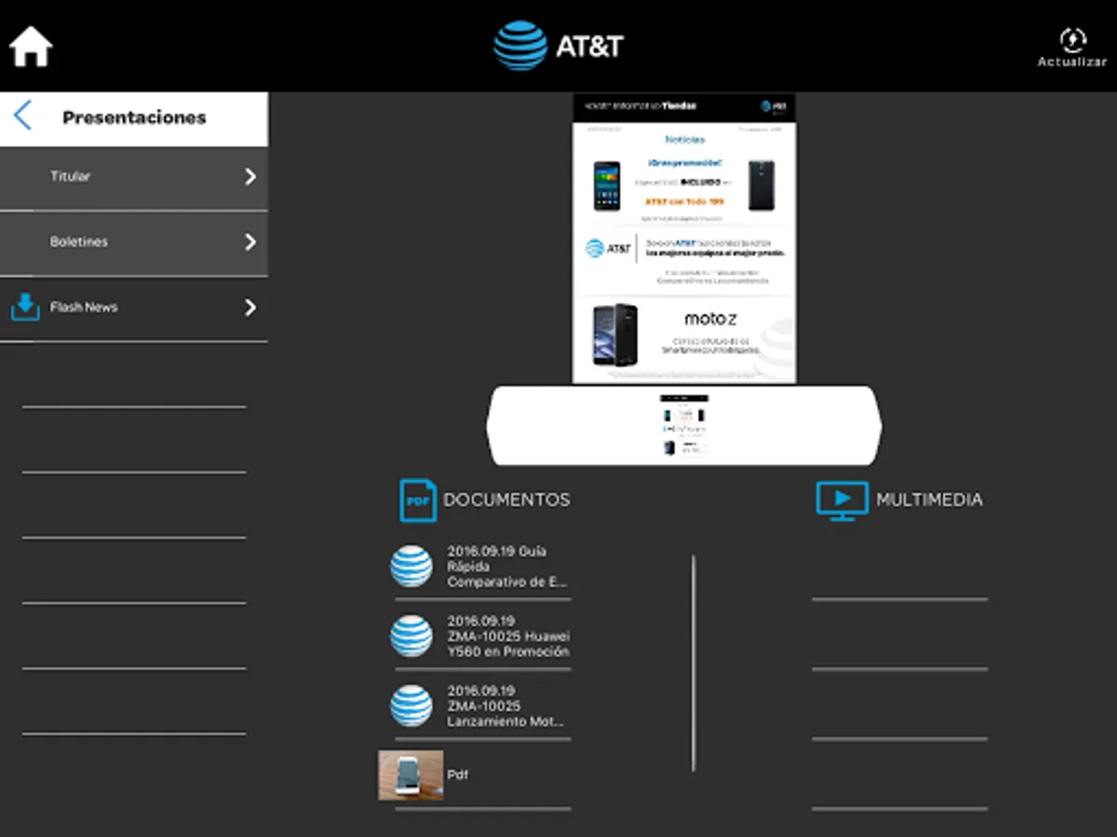Click the Presentaciones header title
Image resolution: width=1117 pixels, height=837 pixels.
[x=134, y=117]
